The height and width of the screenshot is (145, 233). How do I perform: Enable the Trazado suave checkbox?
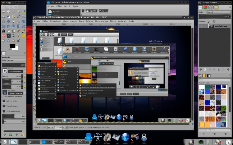click(x=4, y=106)
